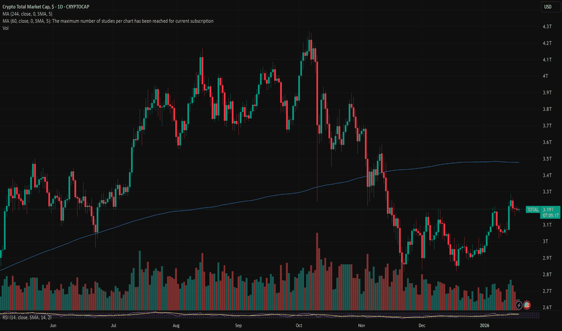
Task: Click the 4.3T price scale label
Action: pyautogui.click(x=548, y=28)
